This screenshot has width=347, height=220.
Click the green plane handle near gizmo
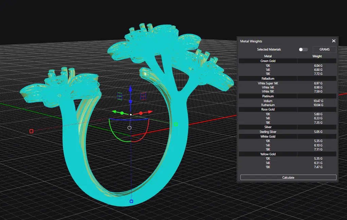click(120, 96)
